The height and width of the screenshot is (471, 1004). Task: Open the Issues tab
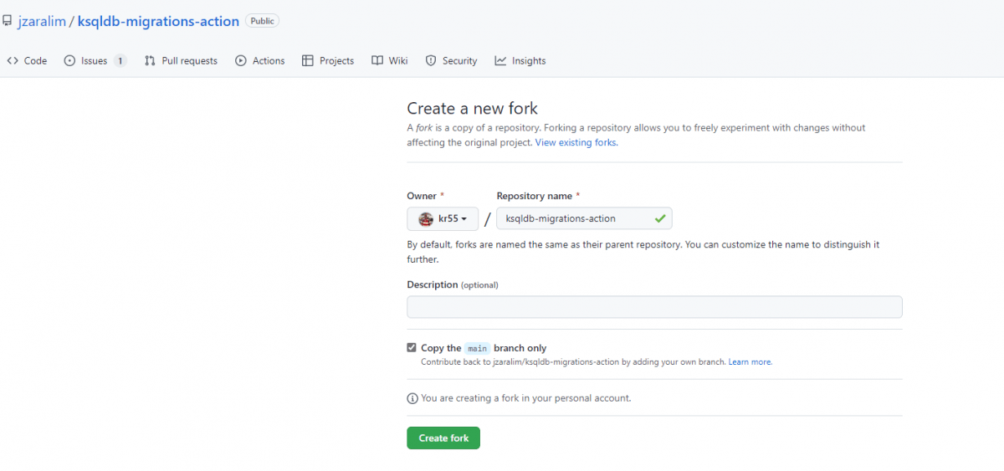point(95,61)
